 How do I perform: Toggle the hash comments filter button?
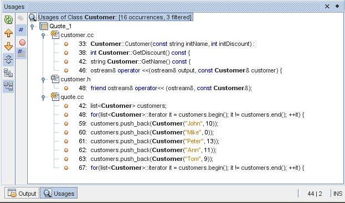click(21, 53)
